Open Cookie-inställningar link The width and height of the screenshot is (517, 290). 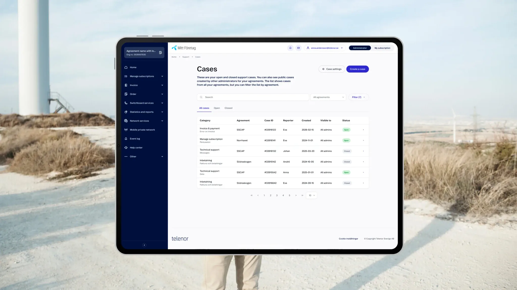(348, 239)
